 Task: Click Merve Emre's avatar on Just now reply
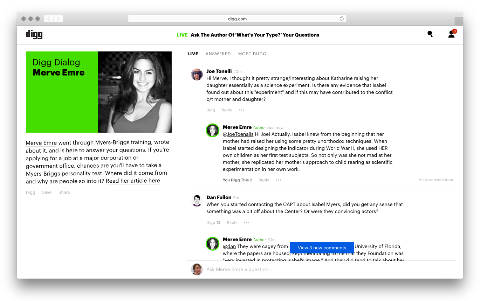[x=212, y=130]
